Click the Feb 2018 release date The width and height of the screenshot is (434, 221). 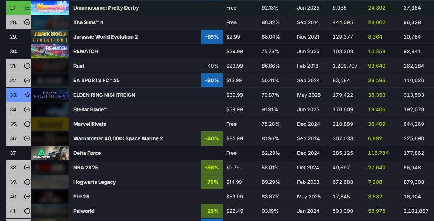click(308, 66)
